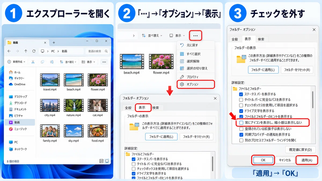Switch to details view icon in Explorer status bar
Viewport: 322px width, 181px height.
(x=101, y=161)
